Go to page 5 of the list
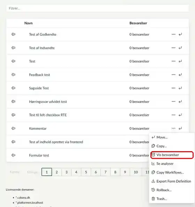The width and height of the screenshot is (195, 207). point(86,172)
